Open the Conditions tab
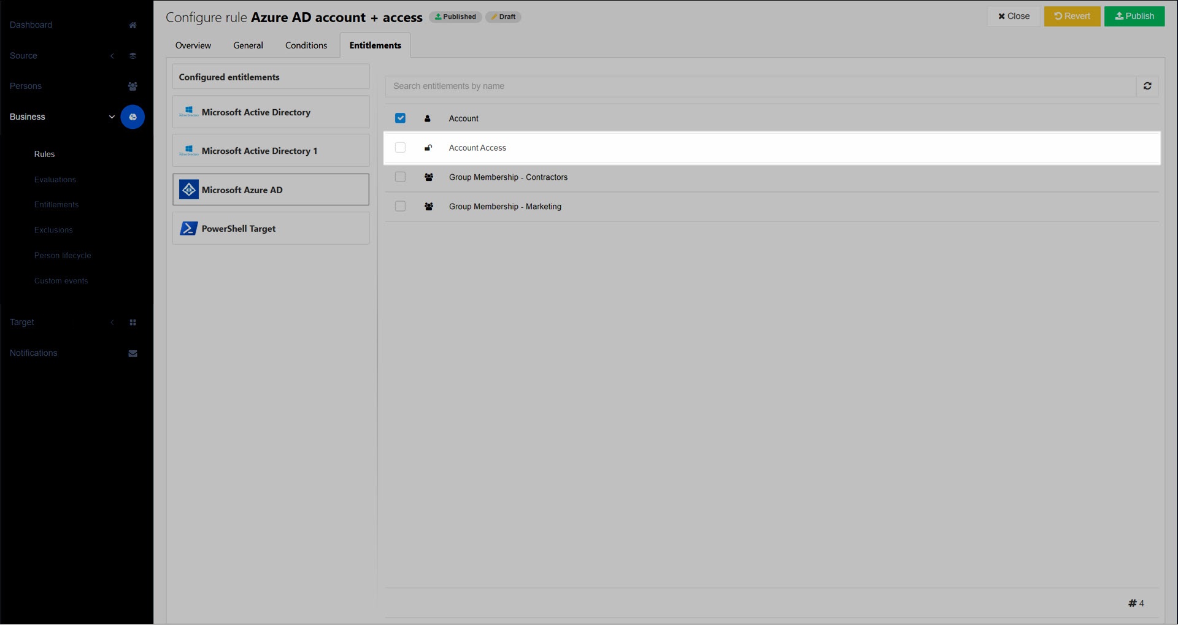This screenshot has width=1178, height=625. point(306,45)
